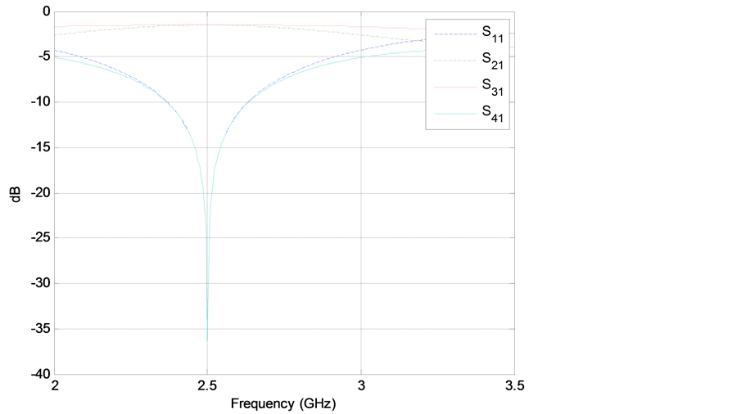Screen dimensions: 737x414
Task: Click the leftmost x-axis tick label
Action: (x=55, y=383)
